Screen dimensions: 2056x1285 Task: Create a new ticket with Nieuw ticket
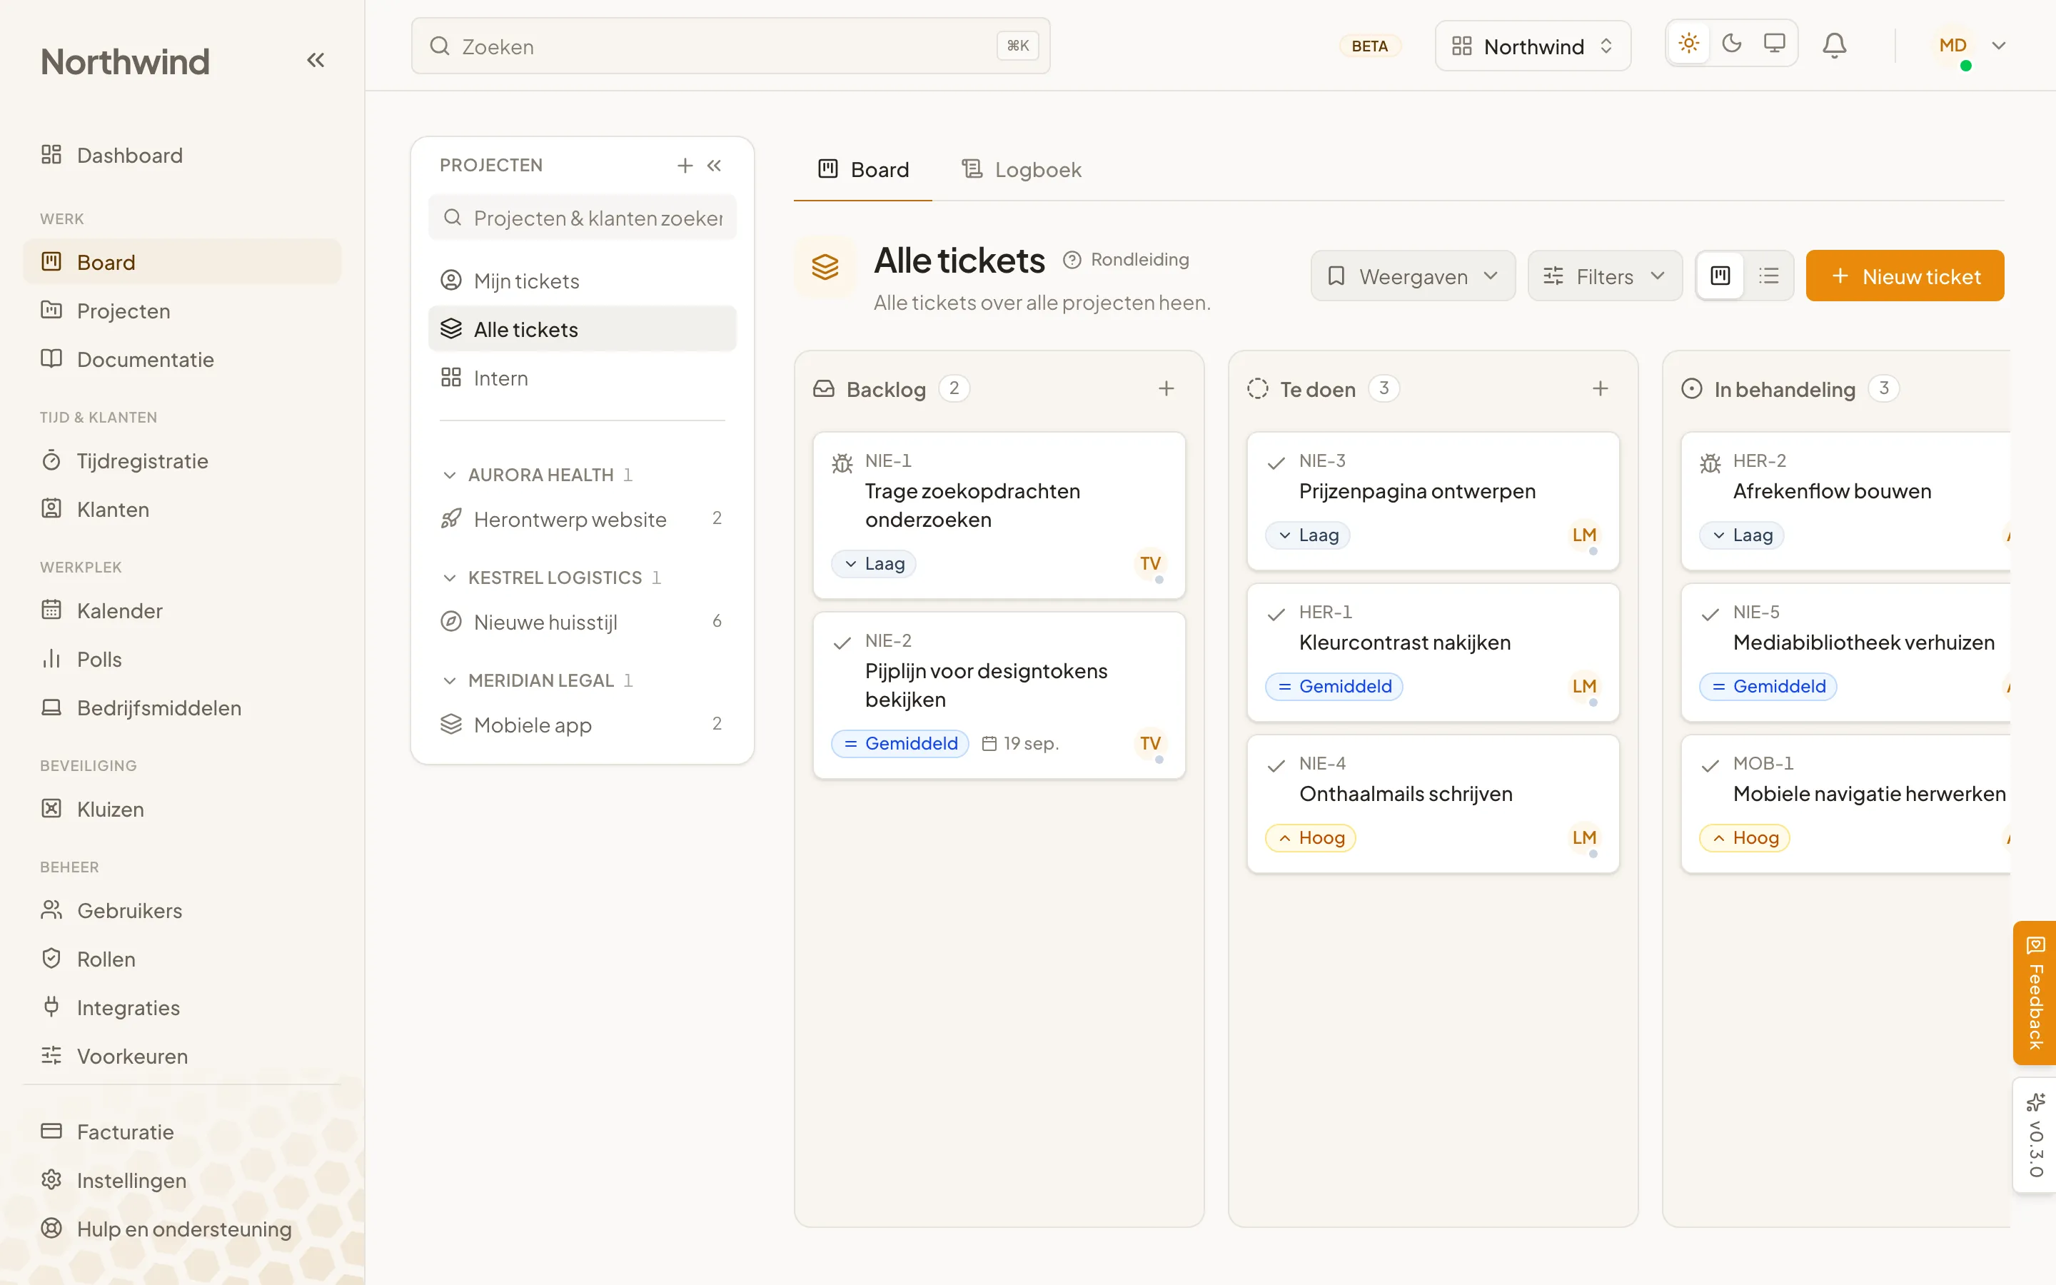point(1905,276)
